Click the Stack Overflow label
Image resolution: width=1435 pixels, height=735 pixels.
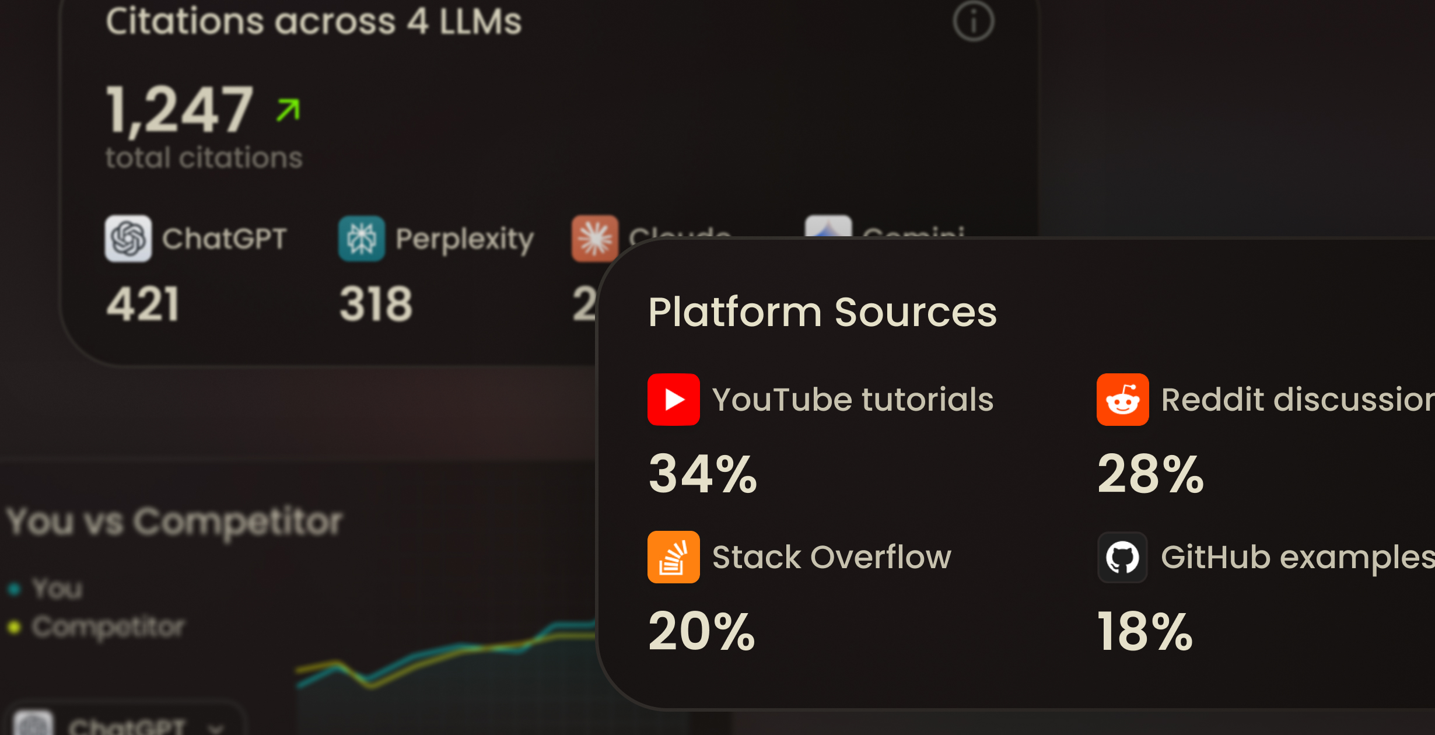tap(831, 557)
